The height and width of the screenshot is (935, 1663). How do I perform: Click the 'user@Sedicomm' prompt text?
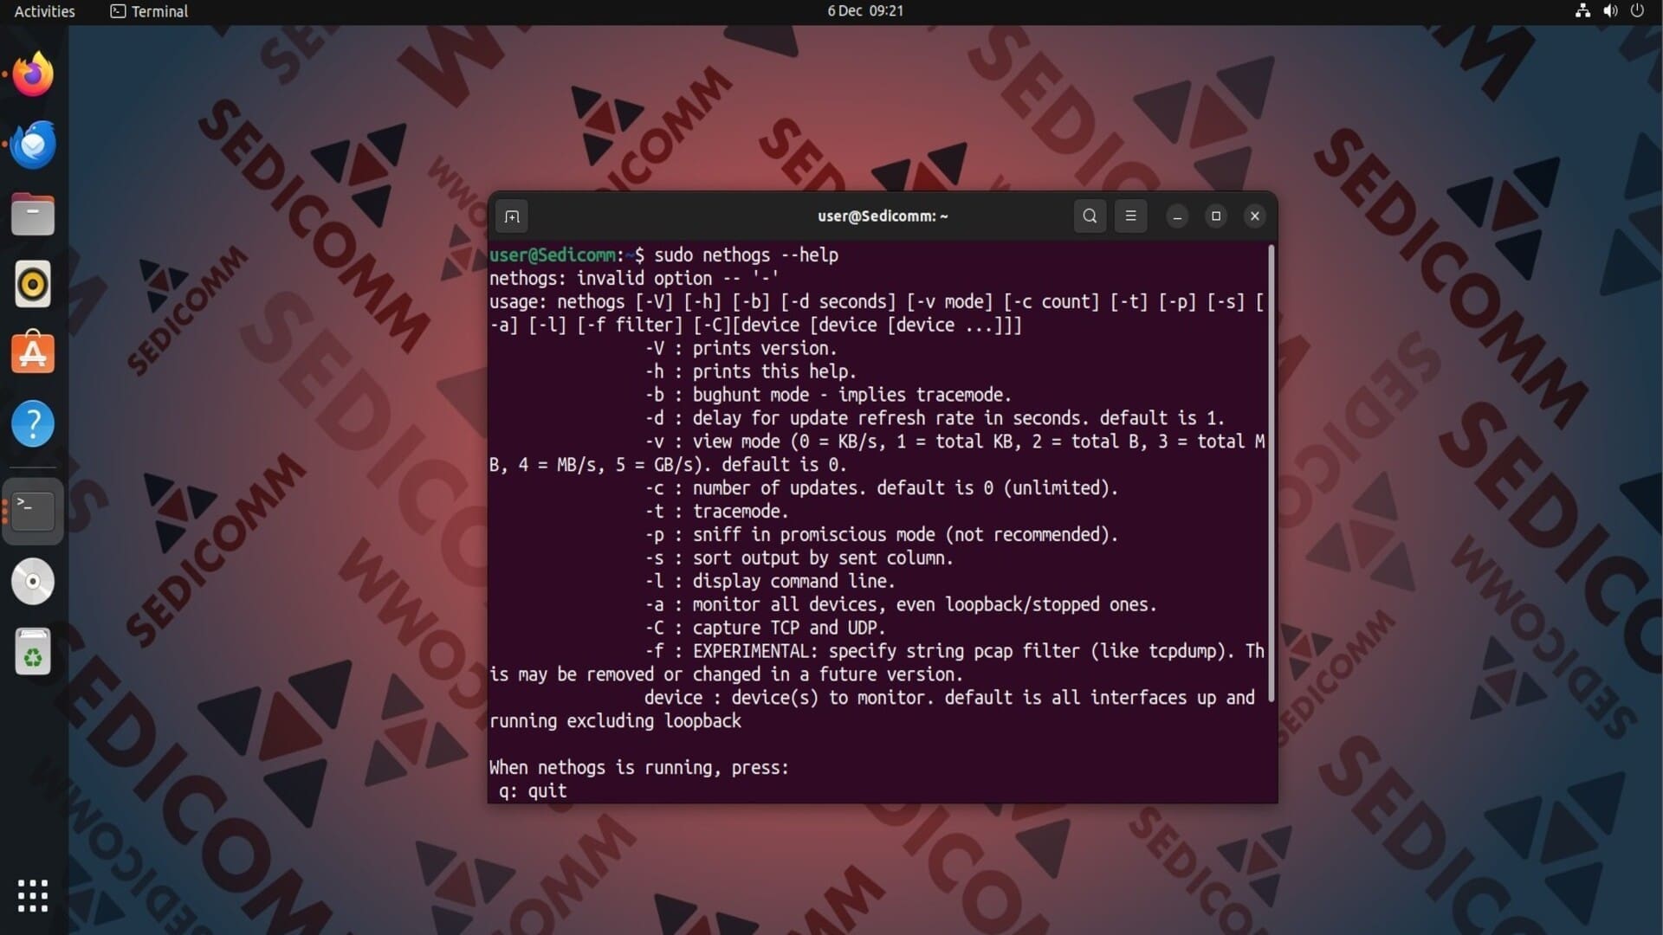[x=553, y=255]
